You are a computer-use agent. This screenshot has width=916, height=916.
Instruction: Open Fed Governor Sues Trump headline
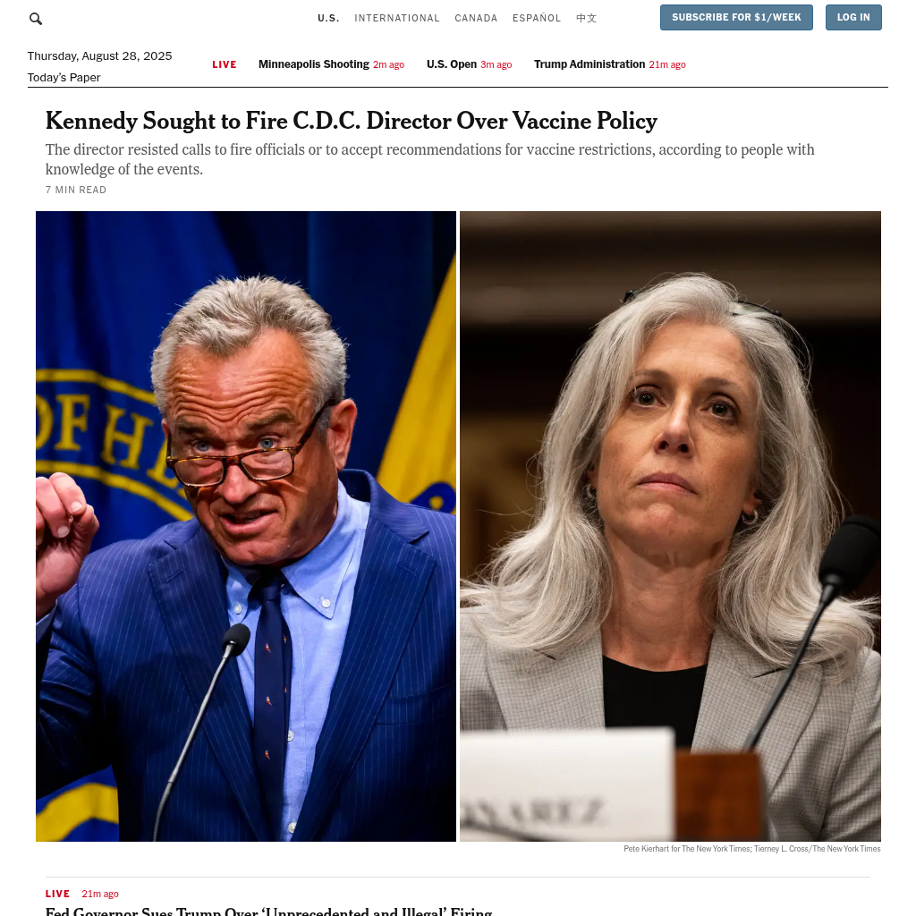pos(268,911)
